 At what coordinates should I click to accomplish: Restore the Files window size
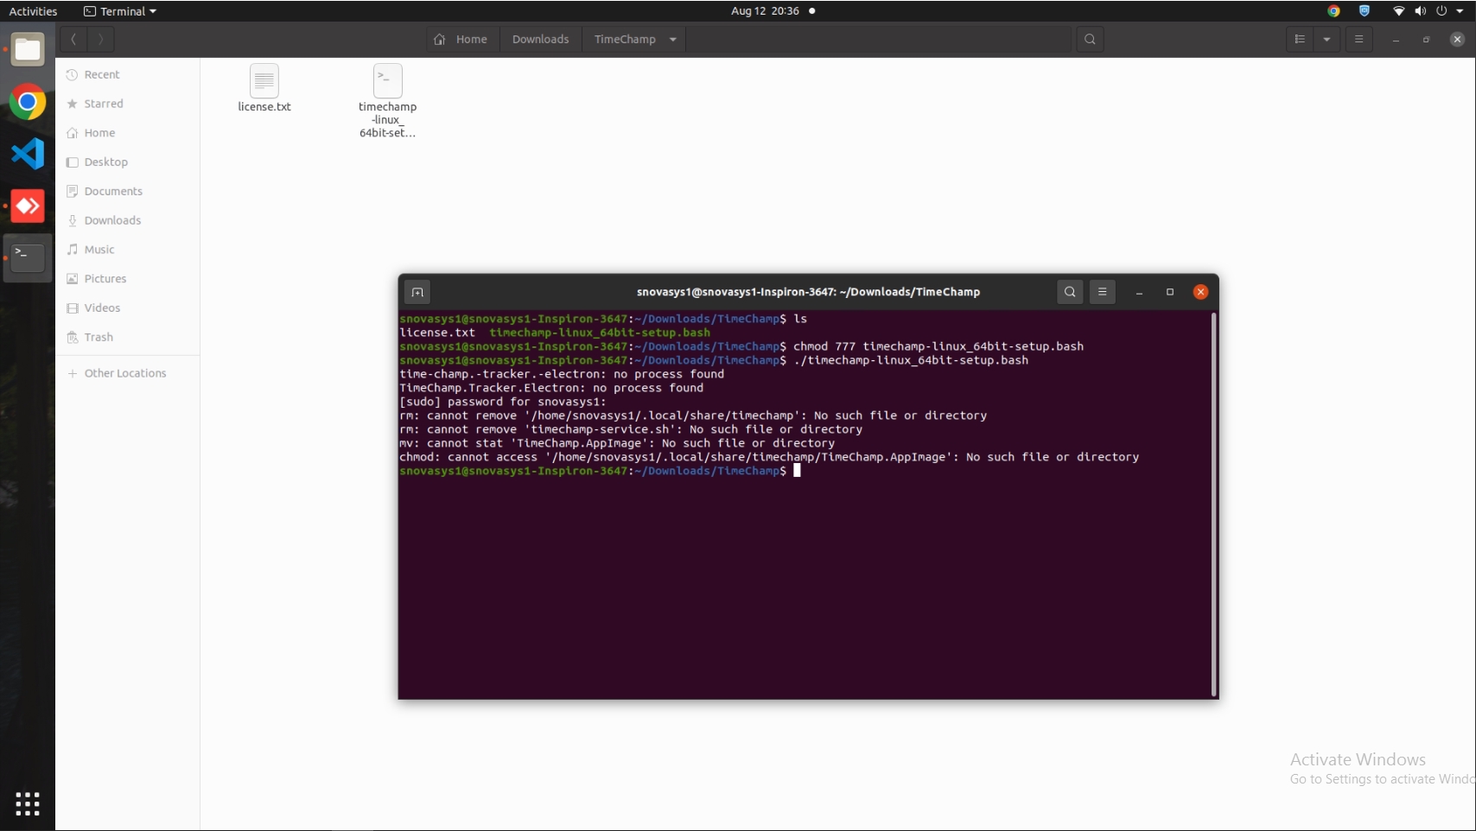(1426, 40)
